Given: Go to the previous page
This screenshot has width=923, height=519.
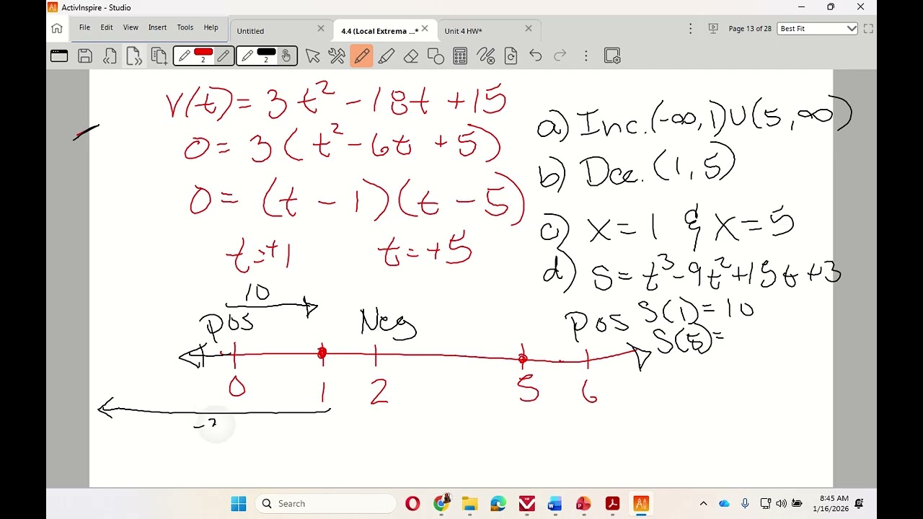Looking at the screenshot, I should (x=110, y=56).
